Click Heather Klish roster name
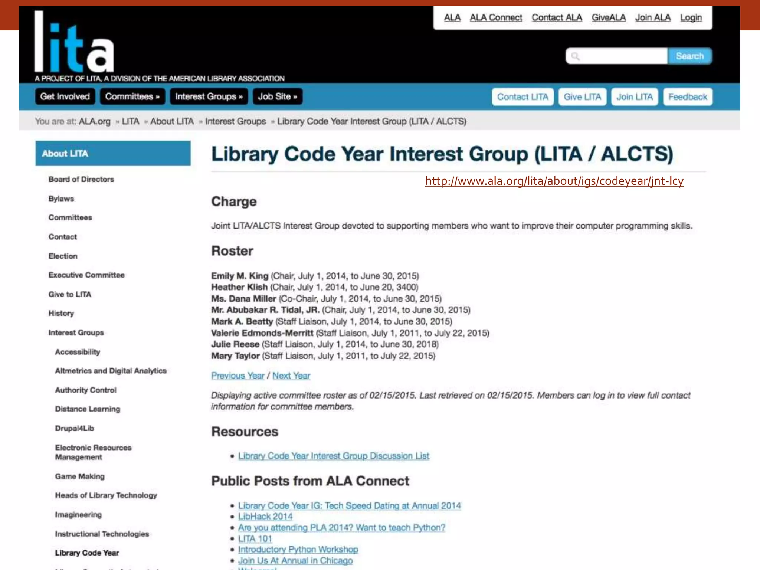The width and height of the screenshot is (760, 570). click(239, 287)
